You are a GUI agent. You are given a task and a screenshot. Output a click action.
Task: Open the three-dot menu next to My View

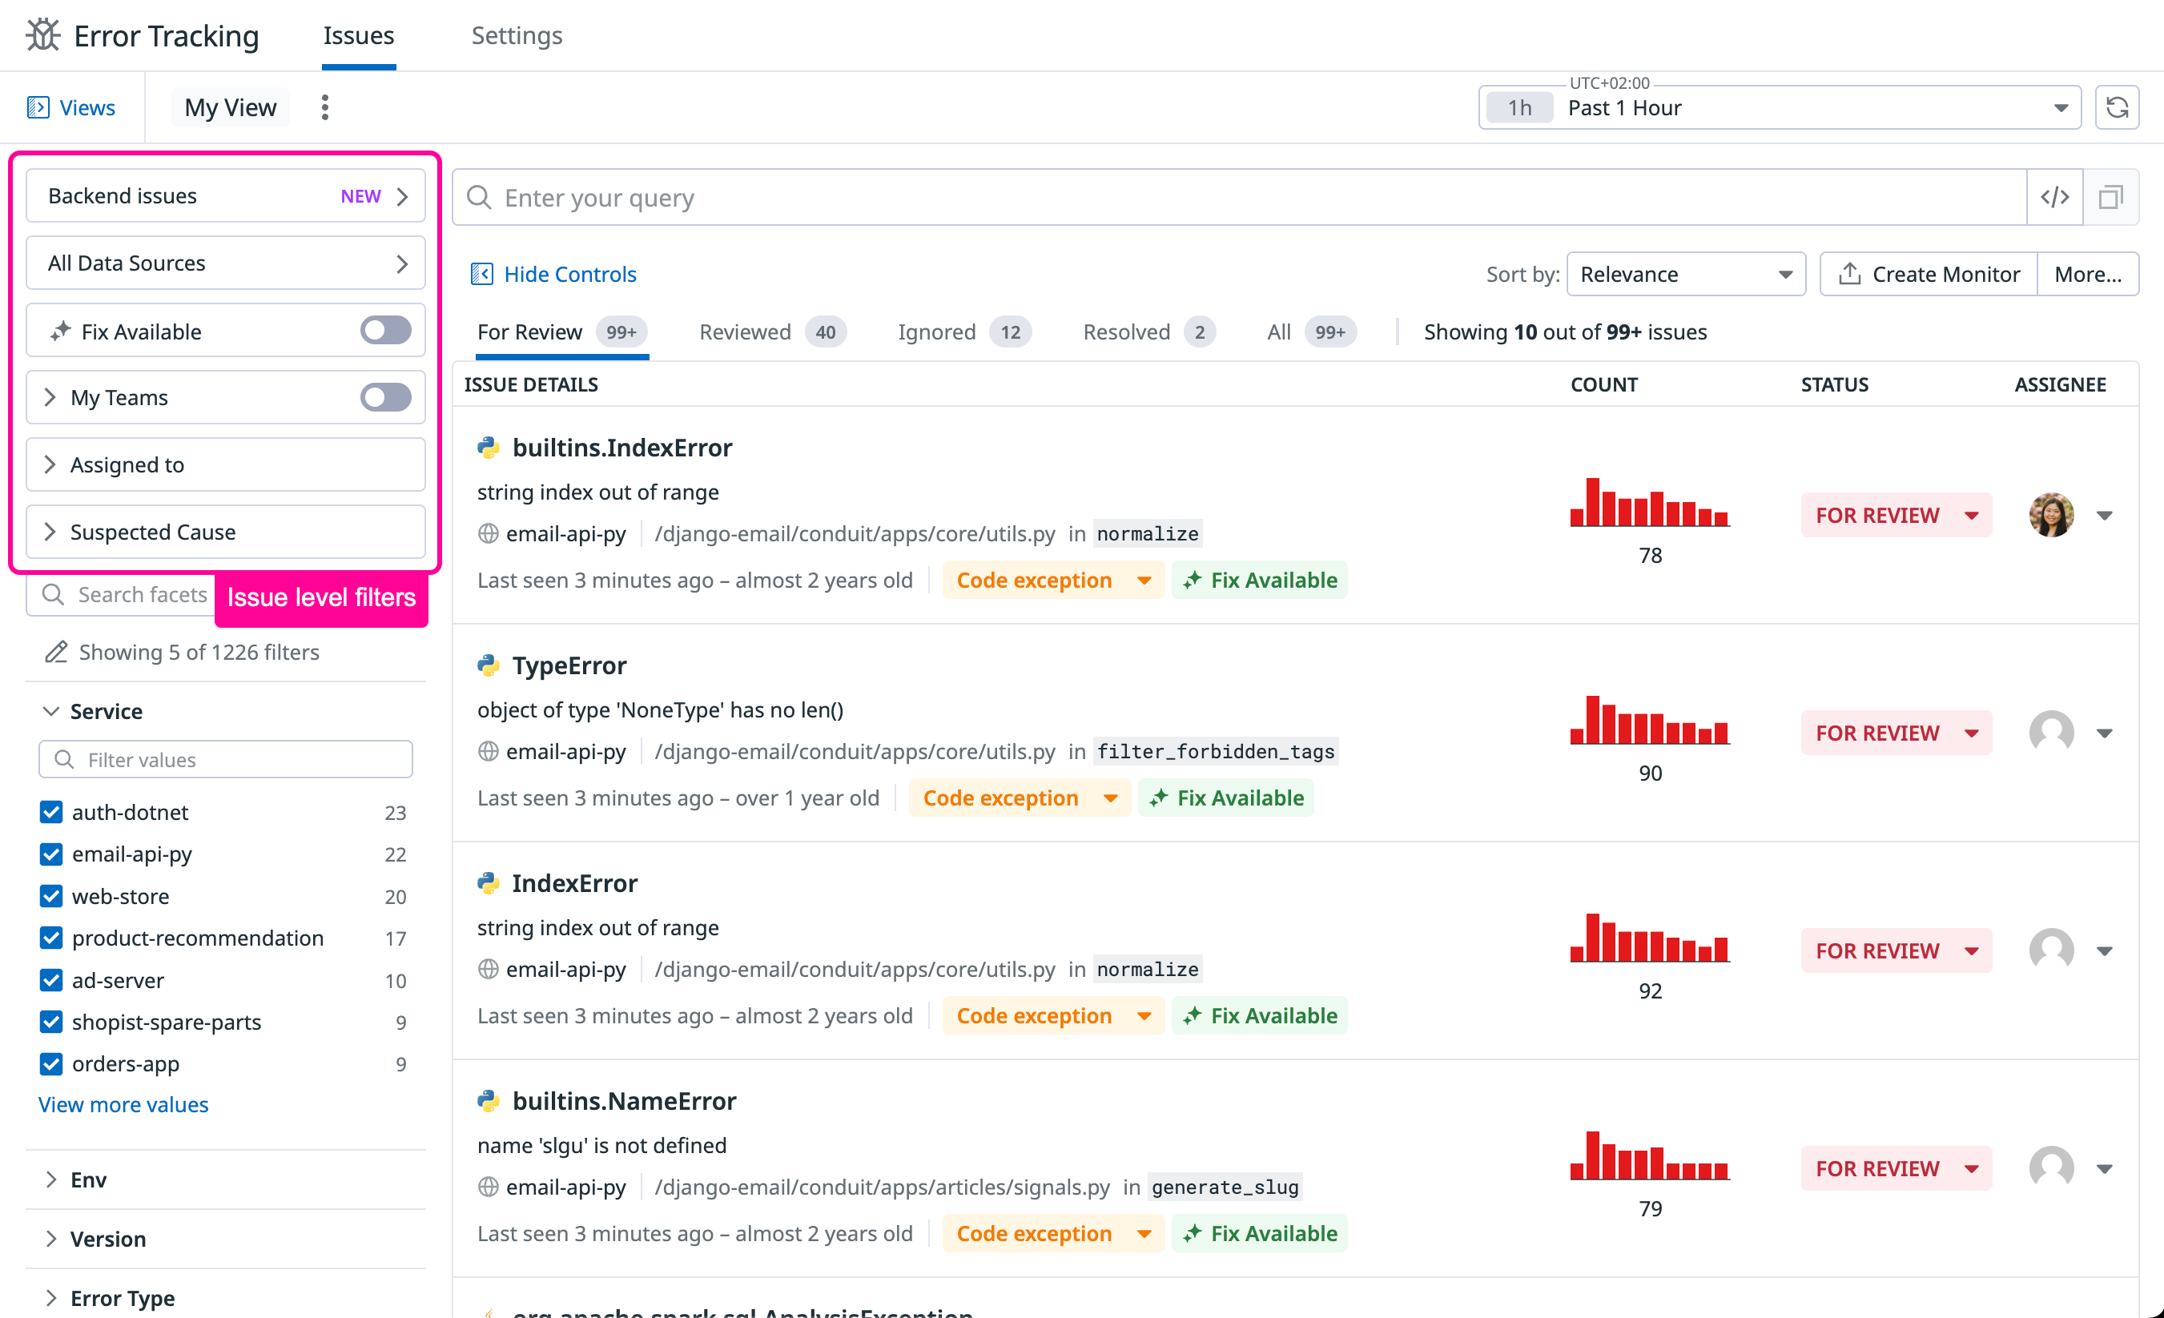coord(325,107)
